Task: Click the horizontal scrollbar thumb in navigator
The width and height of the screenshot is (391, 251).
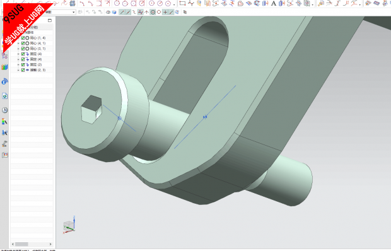Action: (x=21, y=244)
